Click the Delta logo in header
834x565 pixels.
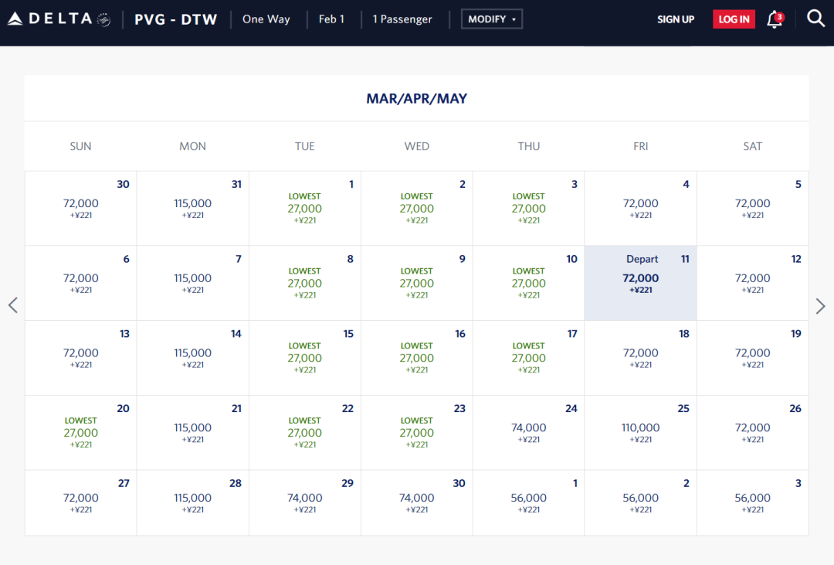coord(59,19)
